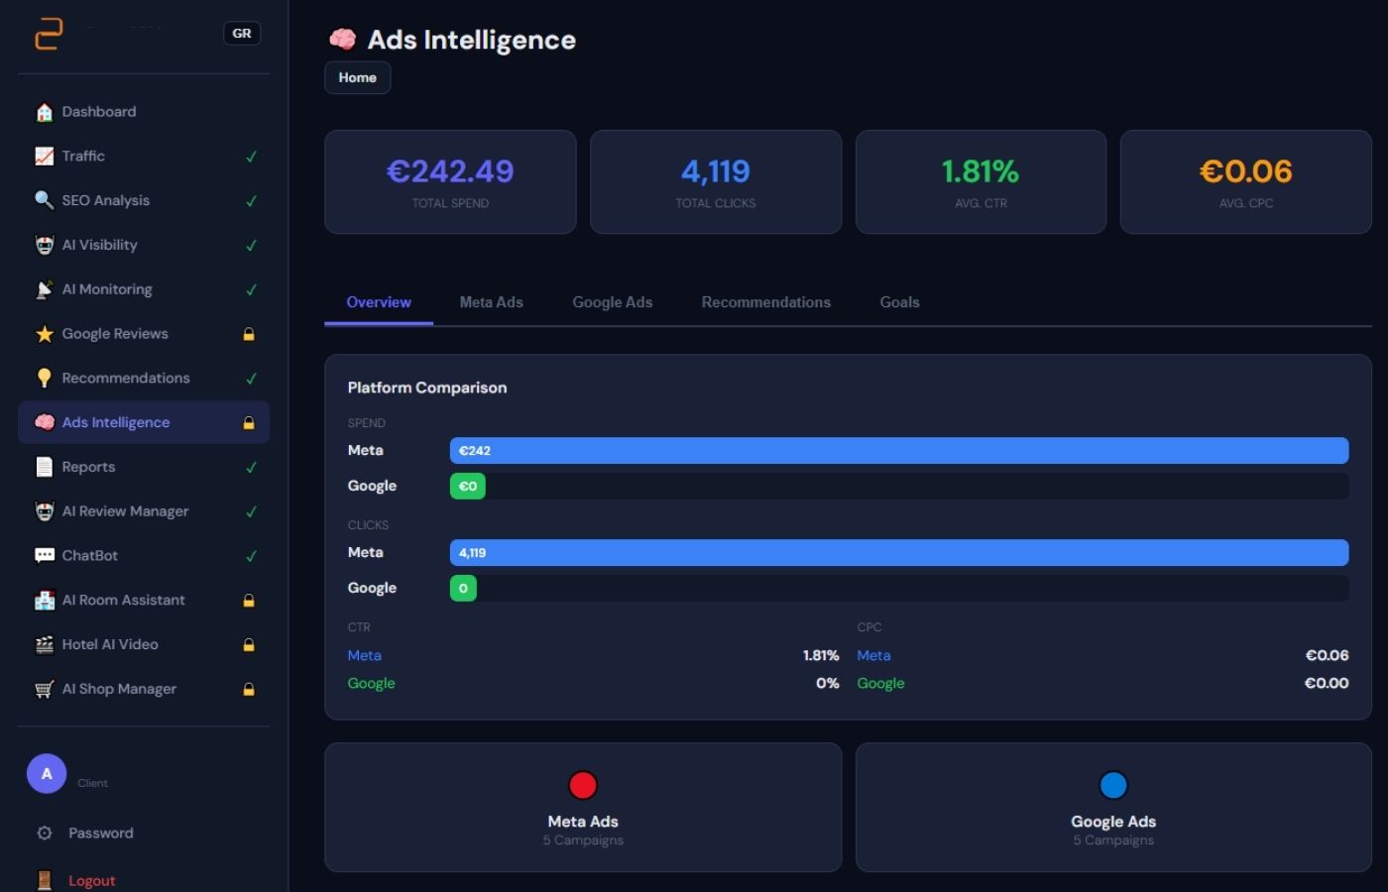Click the lock icon beside AI Room Assistant

coord(250,601)
